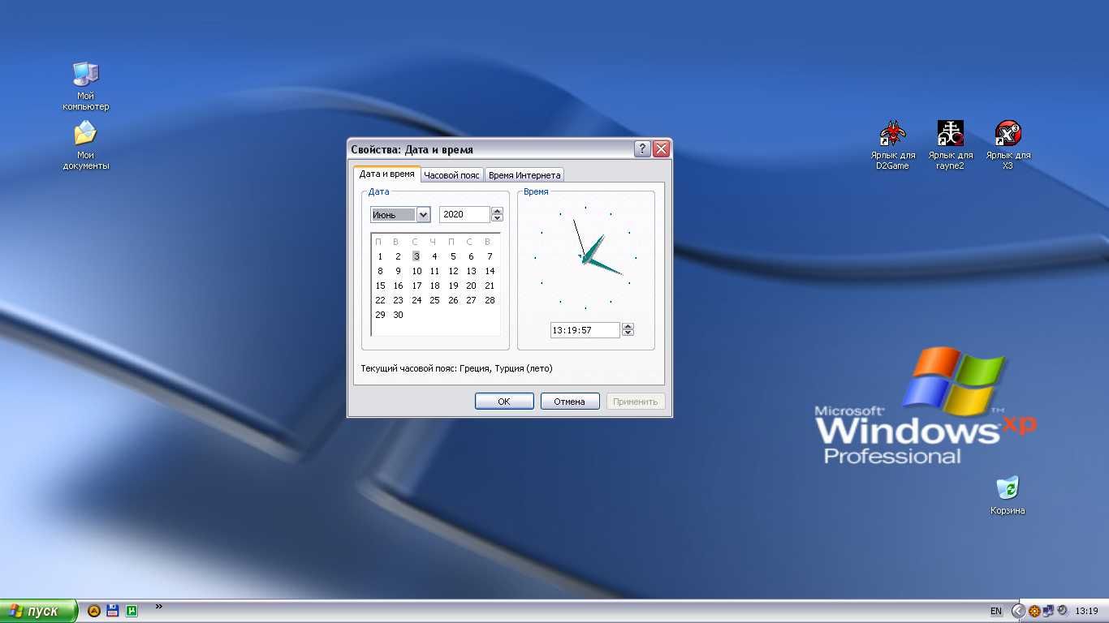Show hidden tray icons arrow
This screenshot has height=623, width=1109.
[1019, 611]
